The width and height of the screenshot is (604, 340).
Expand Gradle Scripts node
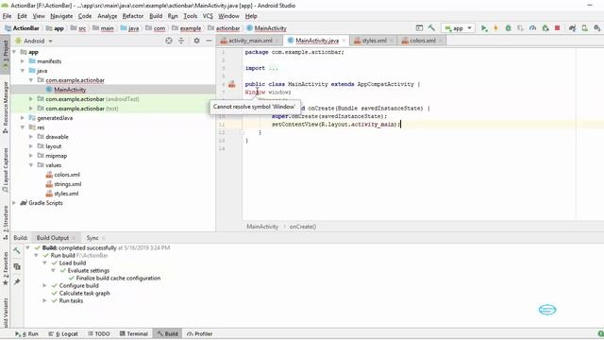pyautogui.click(x=14, y=203)
